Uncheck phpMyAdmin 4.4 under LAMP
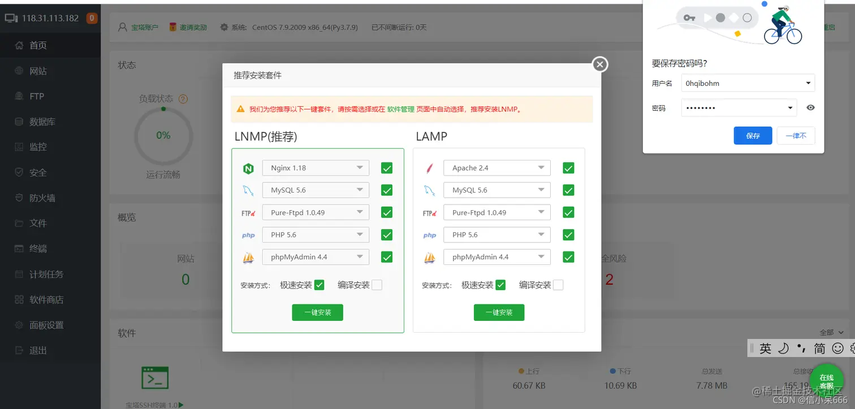This screenshot has height=409, width=855. pos(568,256)
